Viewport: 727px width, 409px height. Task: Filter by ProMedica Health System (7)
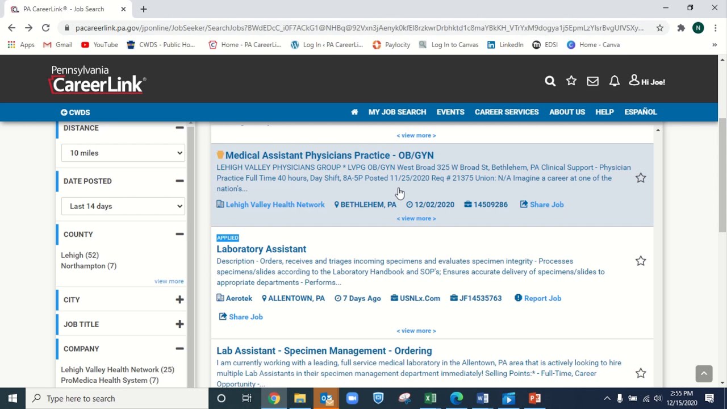(x=110, y=380)
